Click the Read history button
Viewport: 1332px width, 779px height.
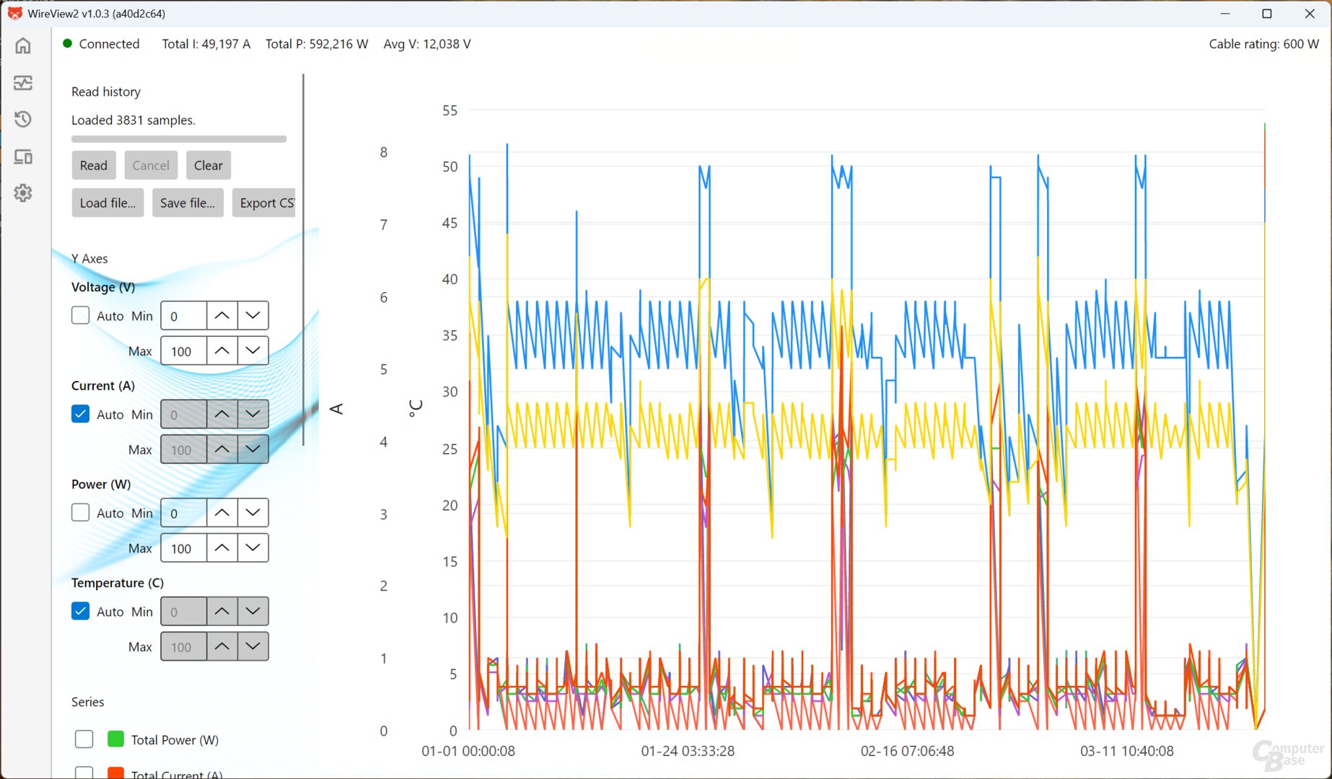point(94,165)
